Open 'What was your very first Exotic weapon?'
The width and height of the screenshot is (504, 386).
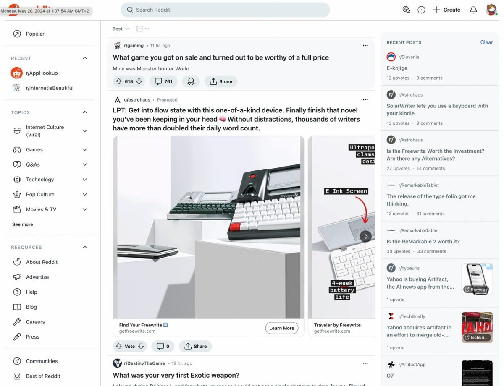click(x=176, y=376)
